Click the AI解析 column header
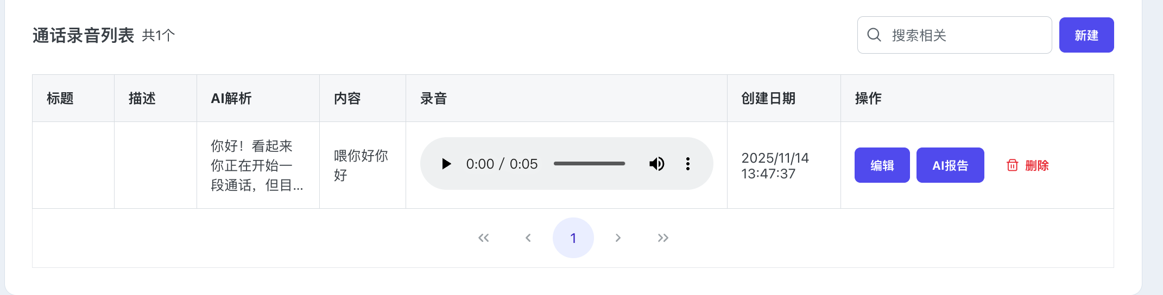 tap(231, 98)
